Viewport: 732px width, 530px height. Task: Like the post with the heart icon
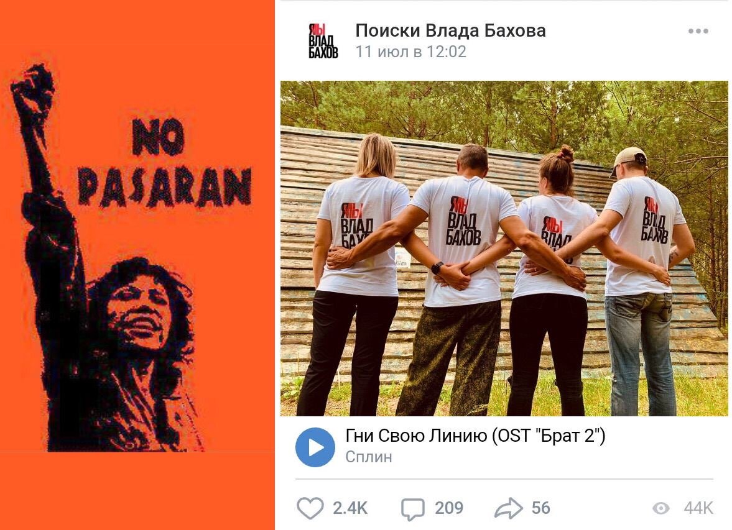point(310,508)
